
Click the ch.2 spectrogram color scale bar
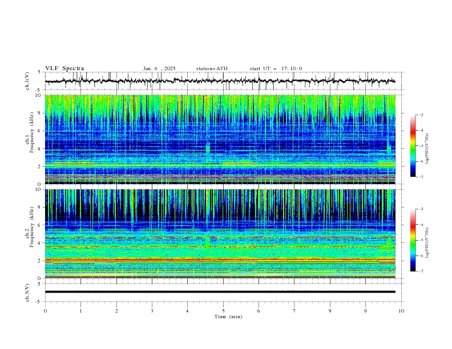[413, 240]
